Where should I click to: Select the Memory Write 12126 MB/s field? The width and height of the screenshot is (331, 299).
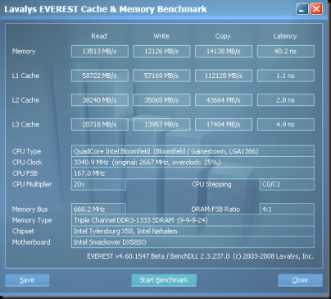tap(161, 51)
